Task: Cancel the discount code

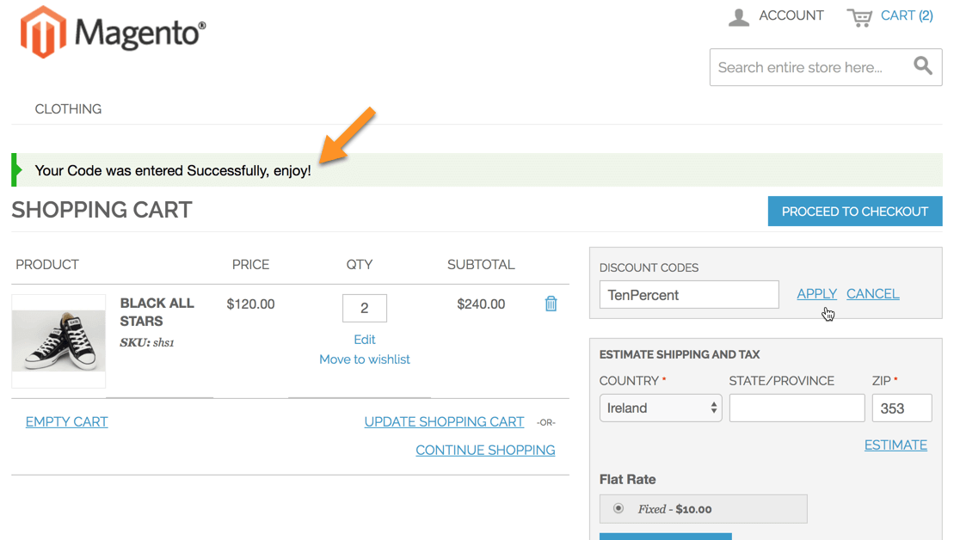Action: point(872,294)
